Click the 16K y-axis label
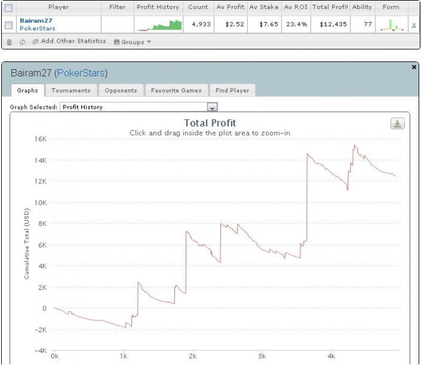 pyautogui.click(x=40, y=139)
